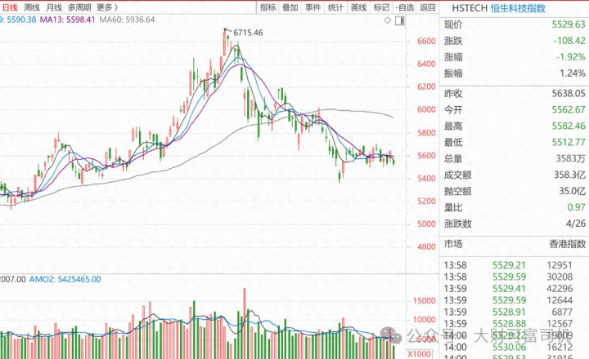Select the 振幅 value 1.24%

tap(573, 73)
